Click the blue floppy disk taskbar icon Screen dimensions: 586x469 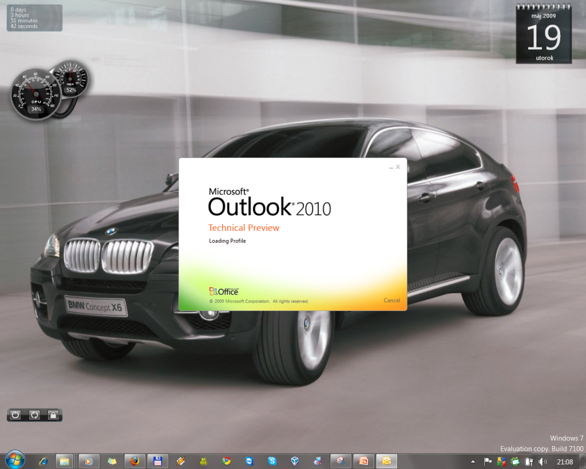coord(158,461)
